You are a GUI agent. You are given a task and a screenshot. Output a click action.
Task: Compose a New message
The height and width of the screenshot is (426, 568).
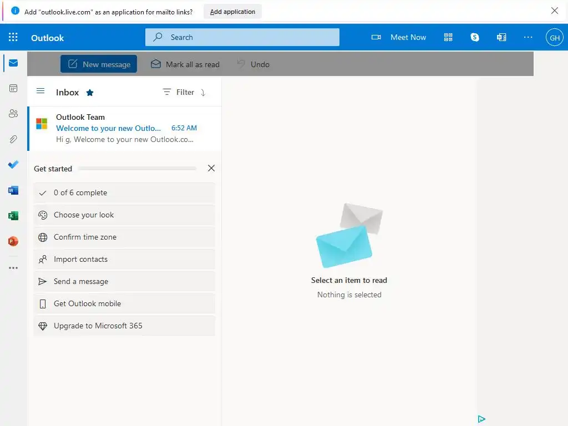coord(99,64)
